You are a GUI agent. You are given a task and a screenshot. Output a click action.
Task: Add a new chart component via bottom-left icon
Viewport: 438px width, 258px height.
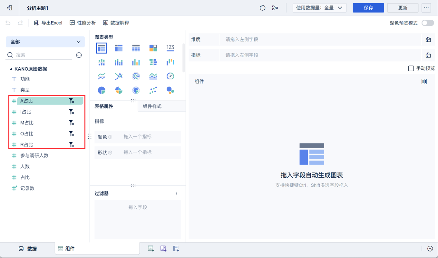[151, 248]
